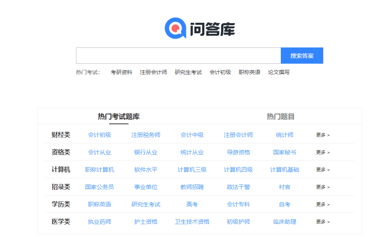The width and height of the screenshot is (378, 240).
Task: Open 会计初级 in the hot exams row
Action: [x=220, y=72]
